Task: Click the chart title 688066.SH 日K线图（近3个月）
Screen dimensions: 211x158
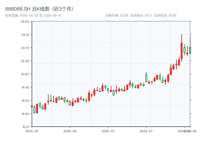Action: tap(39, 9)
